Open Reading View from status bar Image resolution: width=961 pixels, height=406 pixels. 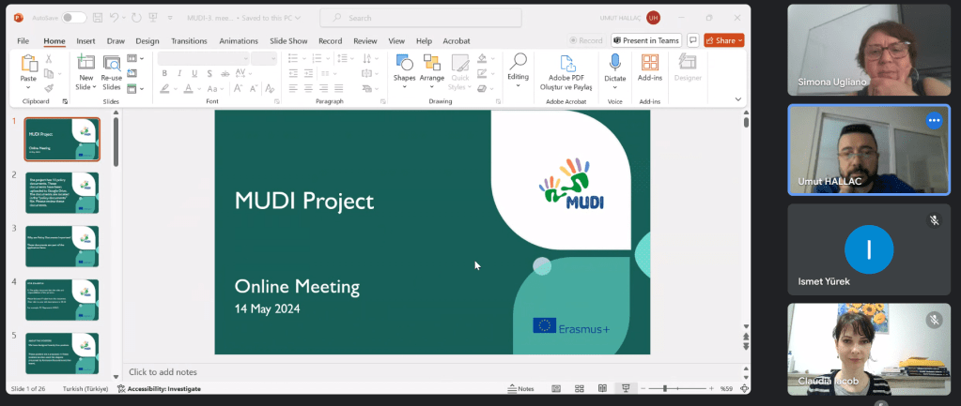pos(601,388)
